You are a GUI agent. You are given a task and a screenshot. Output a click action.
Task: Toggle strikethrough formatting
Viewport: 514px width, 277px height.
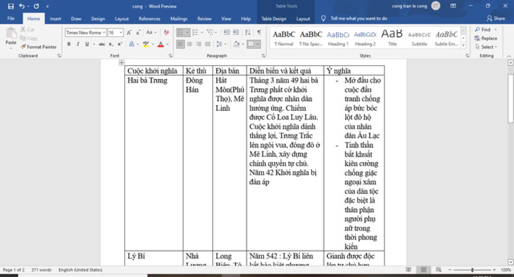(102, 44)
